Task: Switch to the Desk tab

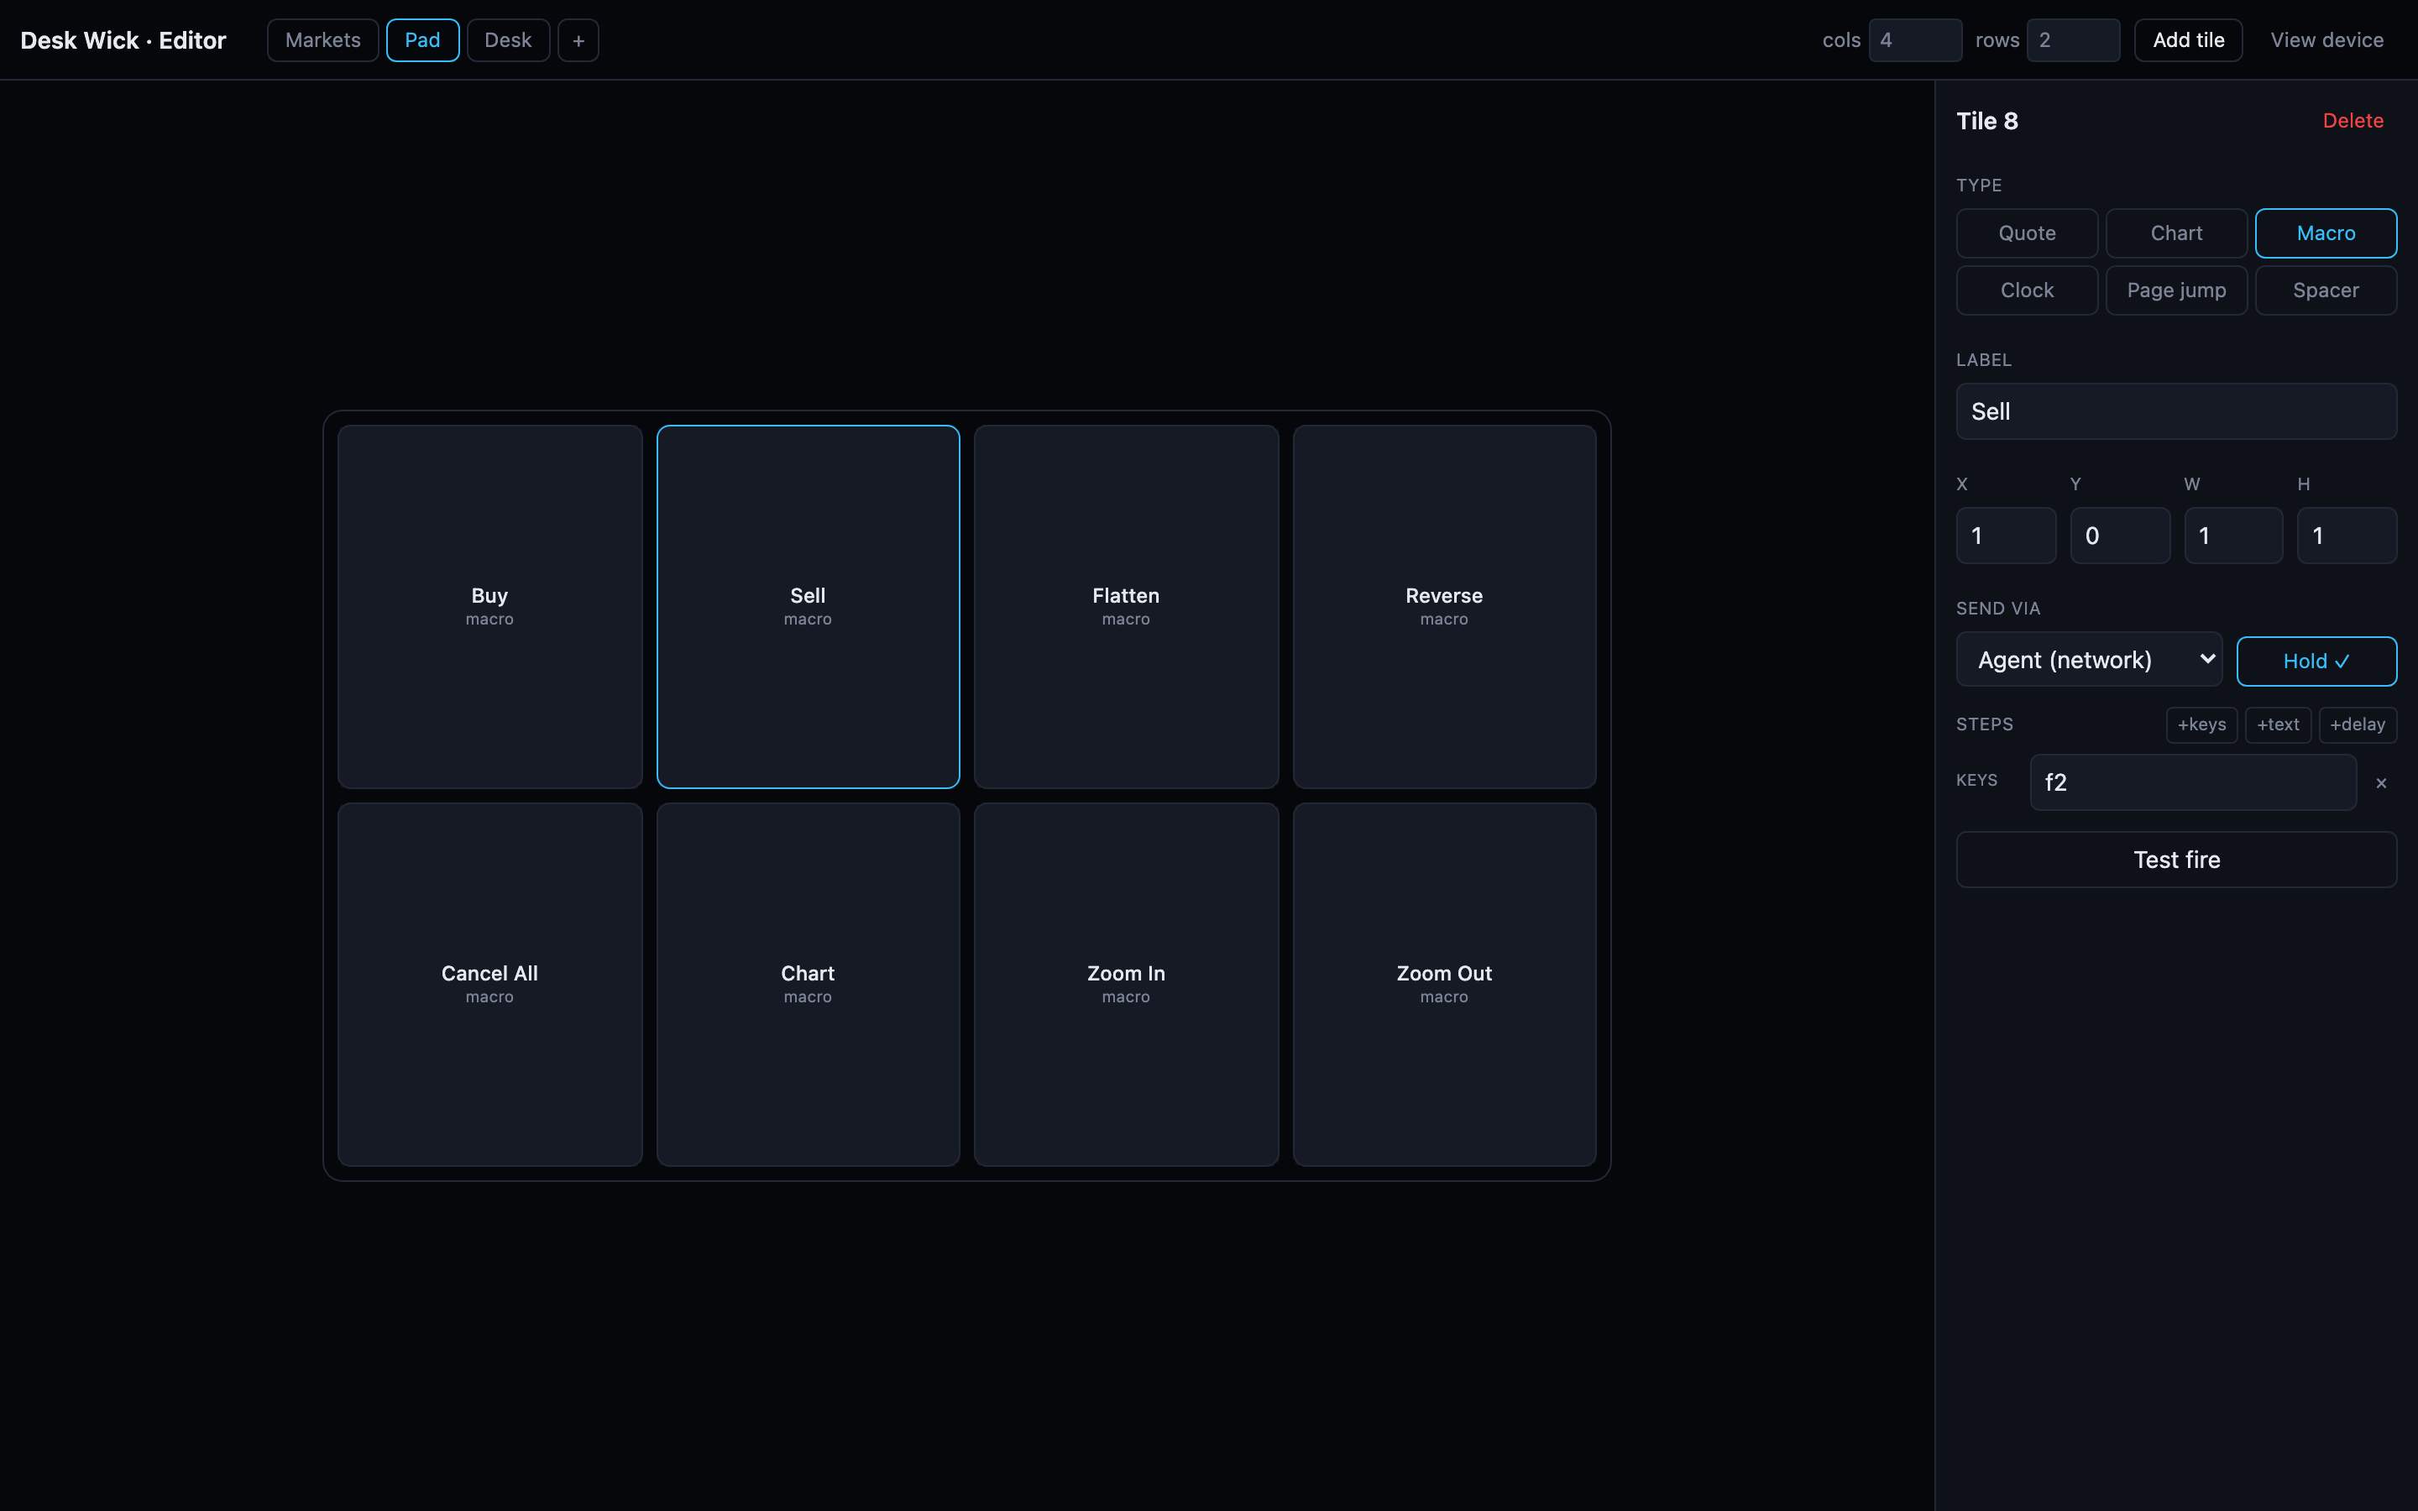Action: coord(508,40)
